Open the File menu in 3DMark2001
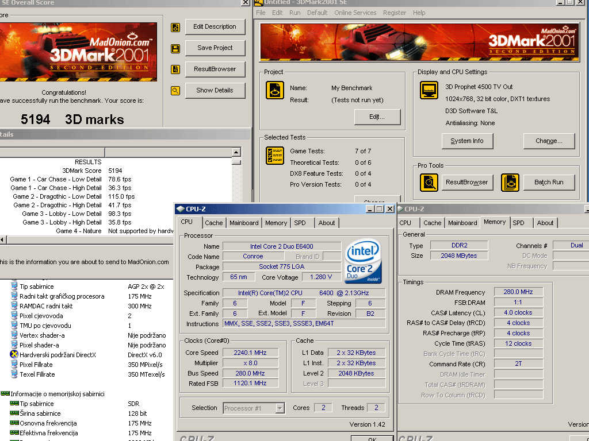Image resolution: width=589 pixels, height=441 pixels. coord(261,13)
